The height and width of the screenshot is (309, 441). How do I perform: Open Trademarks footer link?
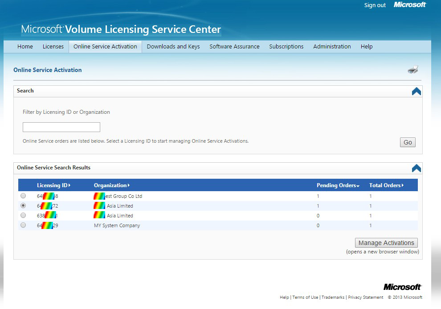(x=333, y=297)
